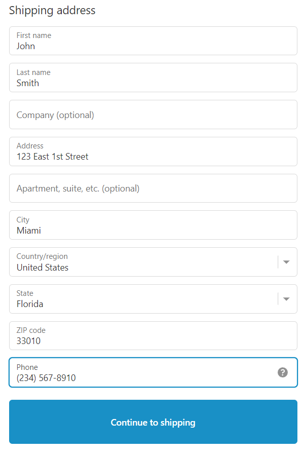The width and height of the screenshot is (304, 456).
Task: Click the Shipping address heading
Action: pos(52,10)
